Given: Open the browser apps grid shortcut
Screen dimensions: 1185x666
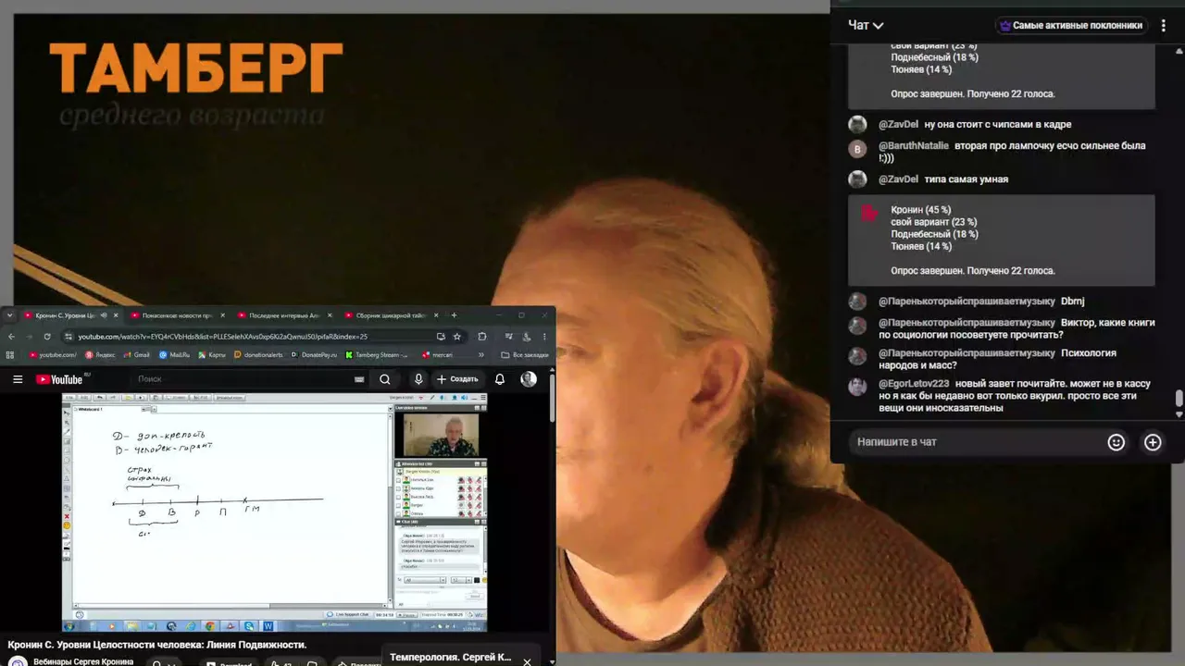Looking at the screenshot, I should pos(11,354).
